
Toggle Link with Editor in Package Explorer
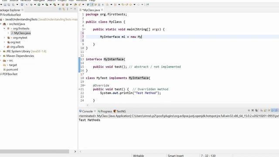coord(64,9)
